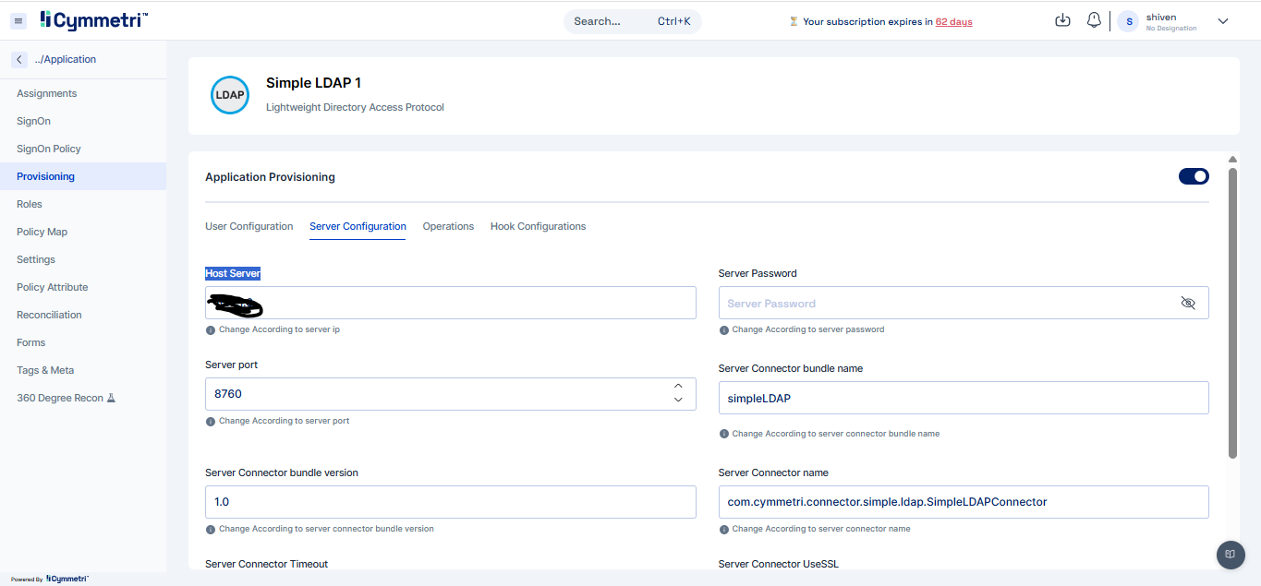Click the hourglass subscription icon
1261x586 pixels.
tap(794, 21)
